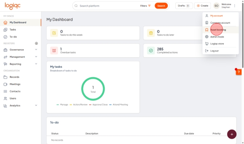This screenshot has width=244, height=144.
Task: Add a register with the plus icon
Action: click(x=36, y=43)
